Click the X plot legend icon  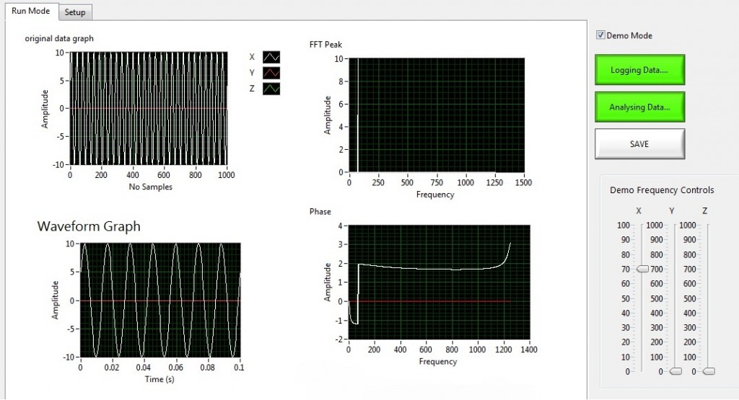[x=271, y=58]
